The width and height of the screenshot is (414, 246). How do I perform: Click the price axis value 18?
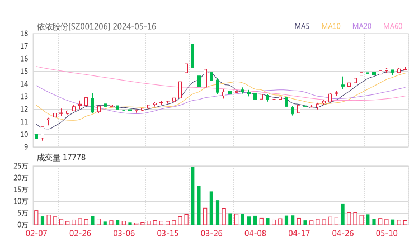click(24, 34)
